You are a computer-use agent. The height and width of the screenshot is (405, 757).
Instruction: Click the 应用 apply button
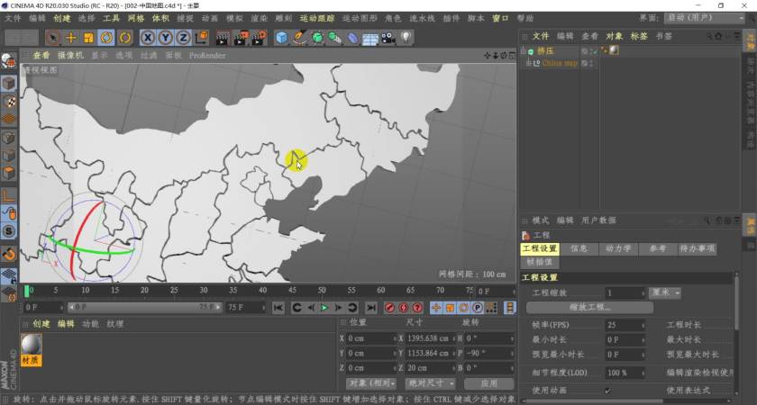489,383
